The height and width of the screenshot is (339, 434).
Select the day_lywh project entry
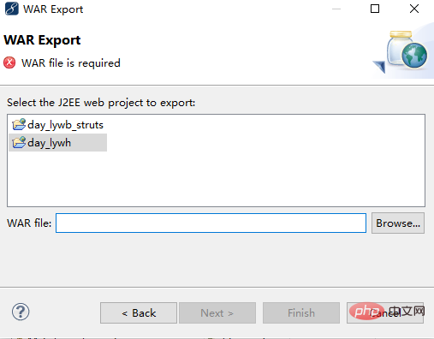click(x=58, y=142)
